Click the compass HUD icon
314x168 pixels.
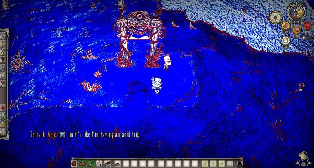275,17
